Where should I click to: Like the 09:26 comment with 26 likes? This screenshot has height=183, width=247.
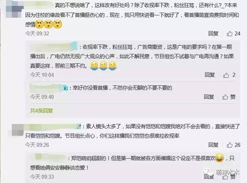coord(230,145)
